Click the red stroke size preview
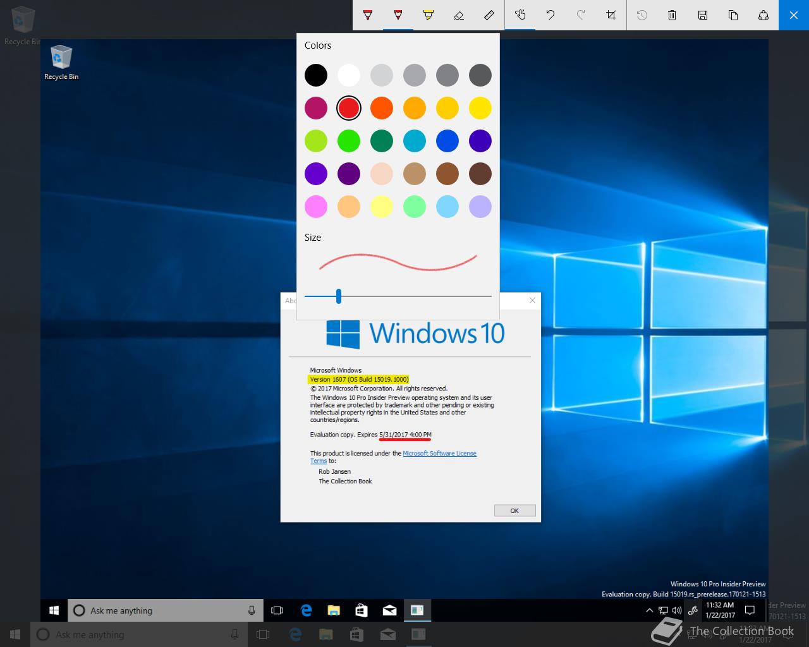This screenshot has height=647, width=809. (398, 262)
